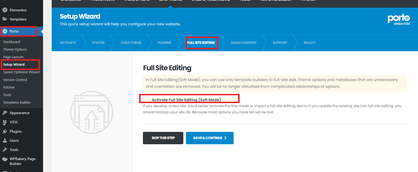
Task: Select Setup Wizard in the Porto submenu
Action: (14, 64)
